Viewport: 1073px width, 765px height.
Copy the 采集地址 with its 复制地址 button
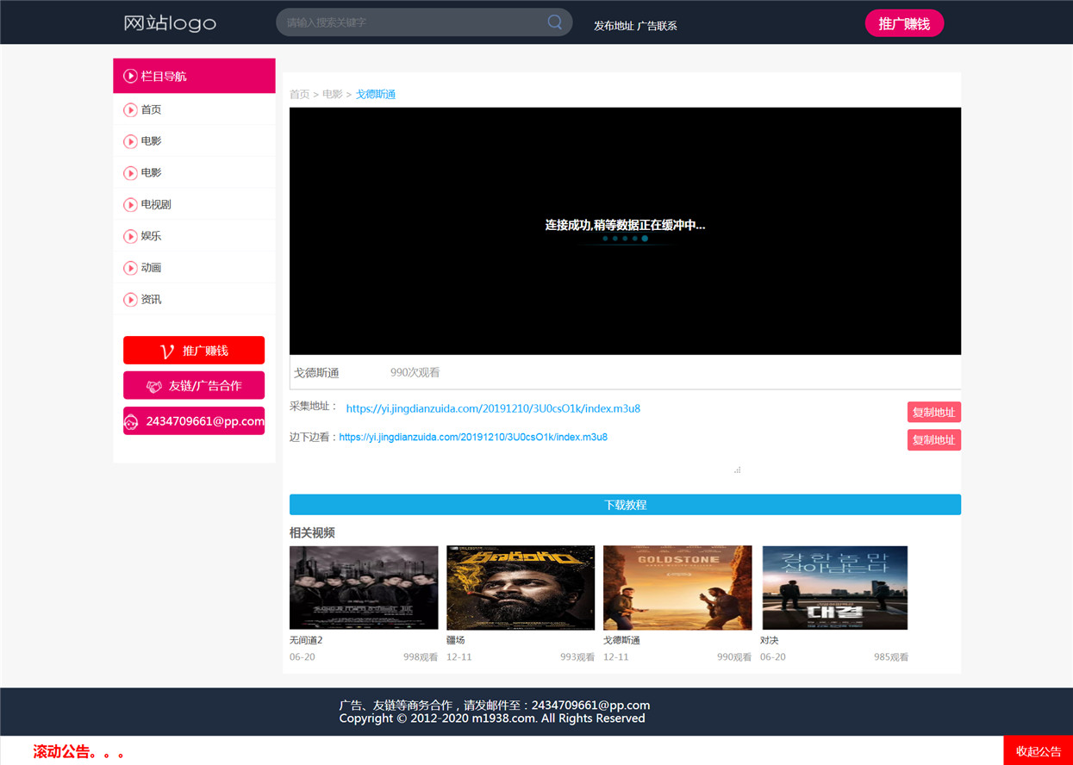coord(933,412)
